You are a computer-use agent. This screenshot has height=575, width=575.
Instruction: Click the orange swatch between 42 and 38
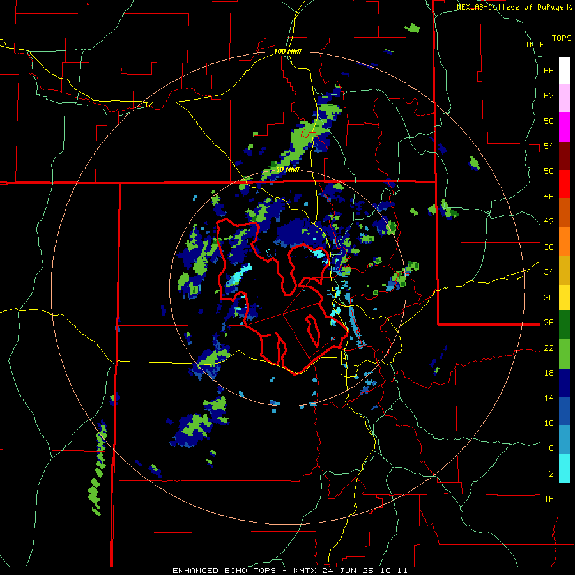(564, 241)
